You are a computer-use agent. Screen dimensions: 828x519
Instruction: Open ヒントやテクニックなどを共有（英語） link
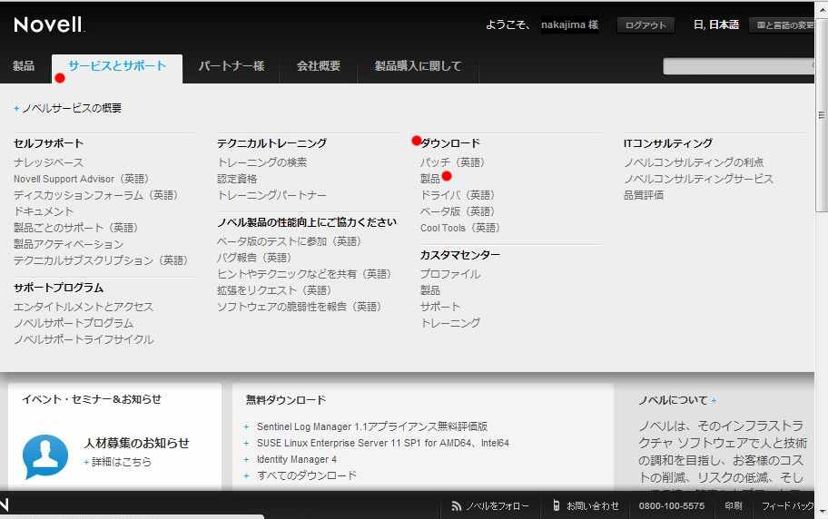[x=305, y=274]
